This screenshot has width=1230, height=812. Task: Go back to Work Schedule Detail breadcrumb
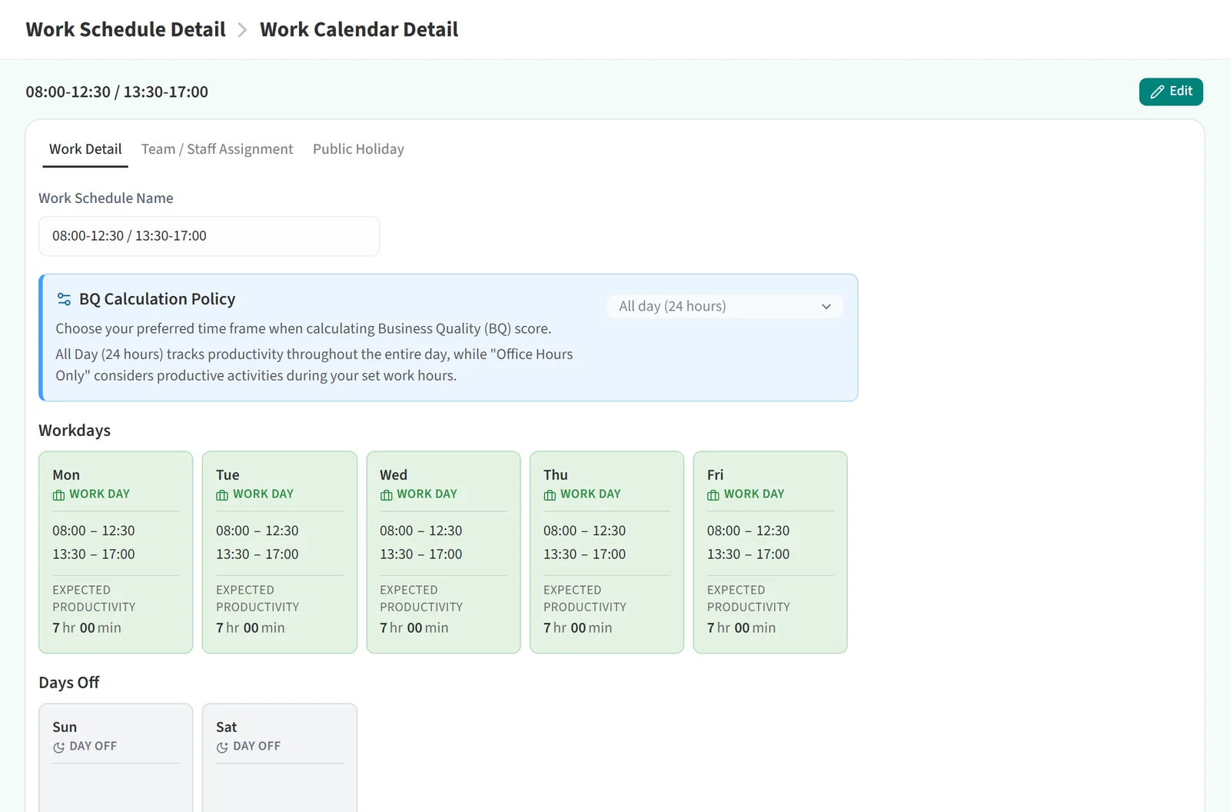pyautogui.click(x=125, y=29)
